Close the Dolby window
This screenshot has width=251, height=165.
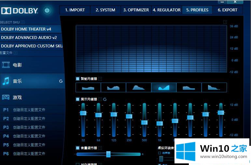[235, 2]
